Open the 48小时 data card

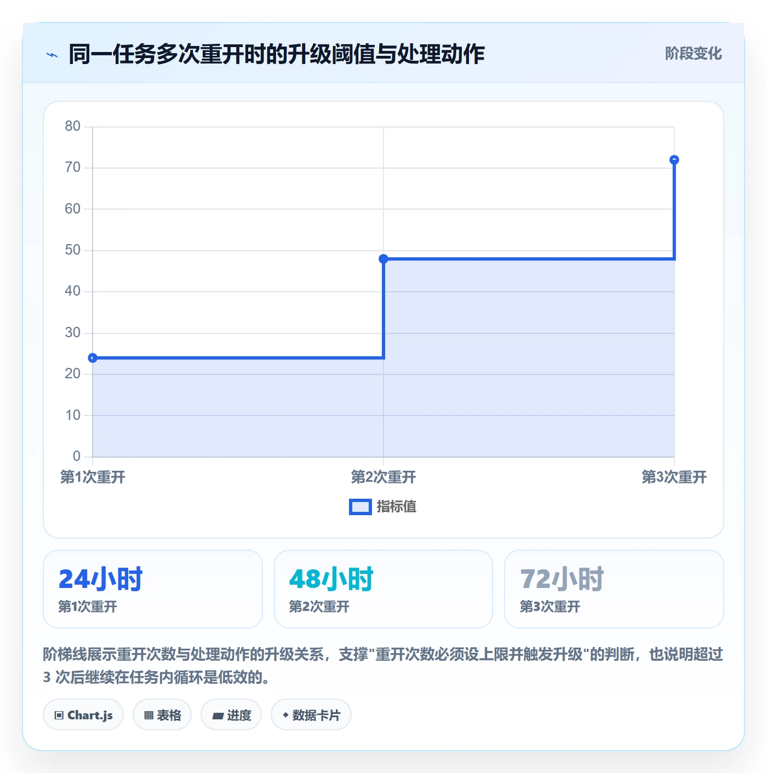pos(383,589)
